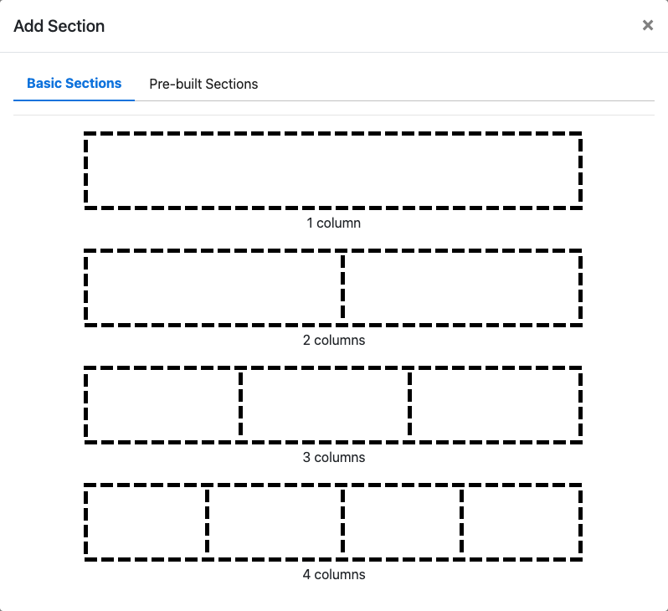668x611 pixels.
Task: Click third cell of the 4 columns layout
Action: (402, 521)
